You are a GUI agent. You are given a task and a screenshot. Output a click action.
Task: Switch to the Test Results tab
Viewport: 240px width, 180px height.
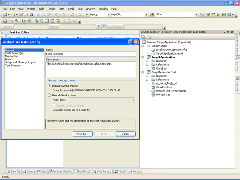(x=83, y=171)
